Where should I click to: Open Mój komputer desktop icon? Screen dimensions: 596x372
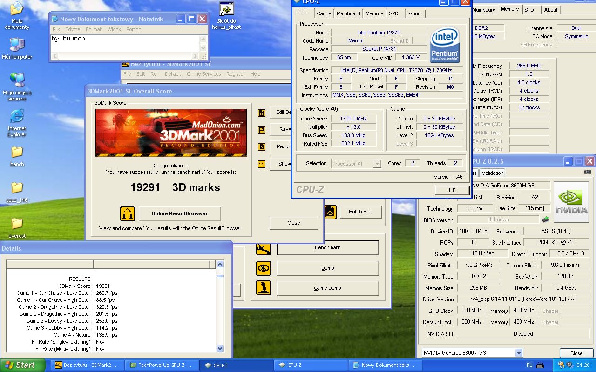click(17, 48)
